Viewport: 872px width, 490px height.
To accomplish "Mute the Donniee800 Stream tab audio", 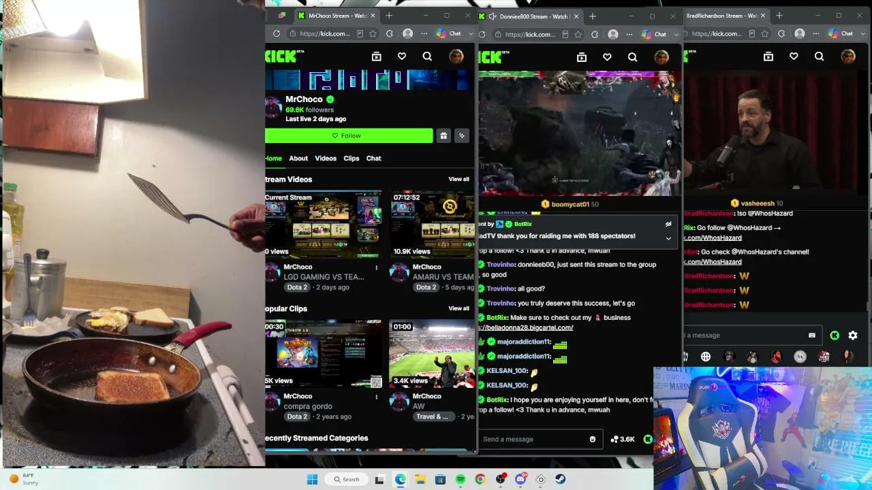I will [493, 16].
